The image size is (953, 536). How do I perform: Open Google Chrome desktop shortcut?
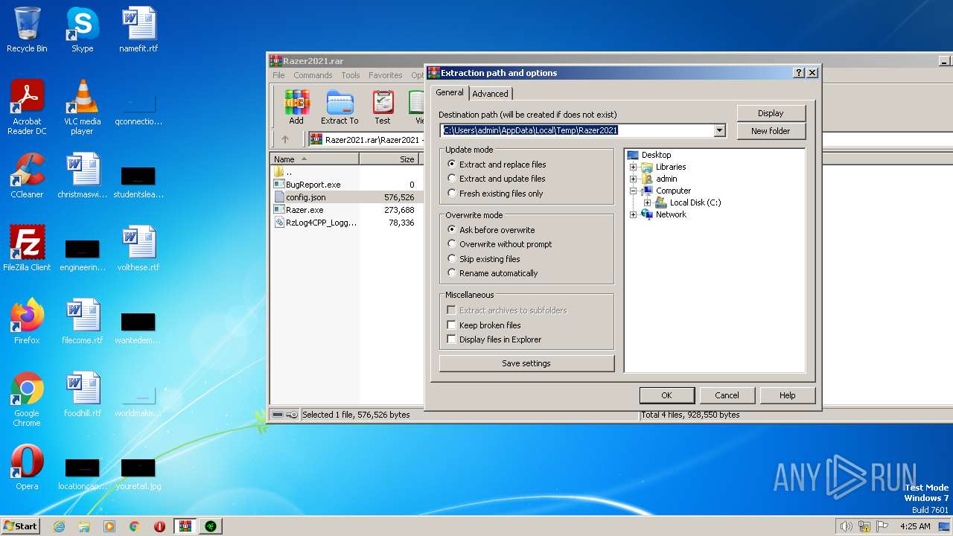(x=27, y=399)
